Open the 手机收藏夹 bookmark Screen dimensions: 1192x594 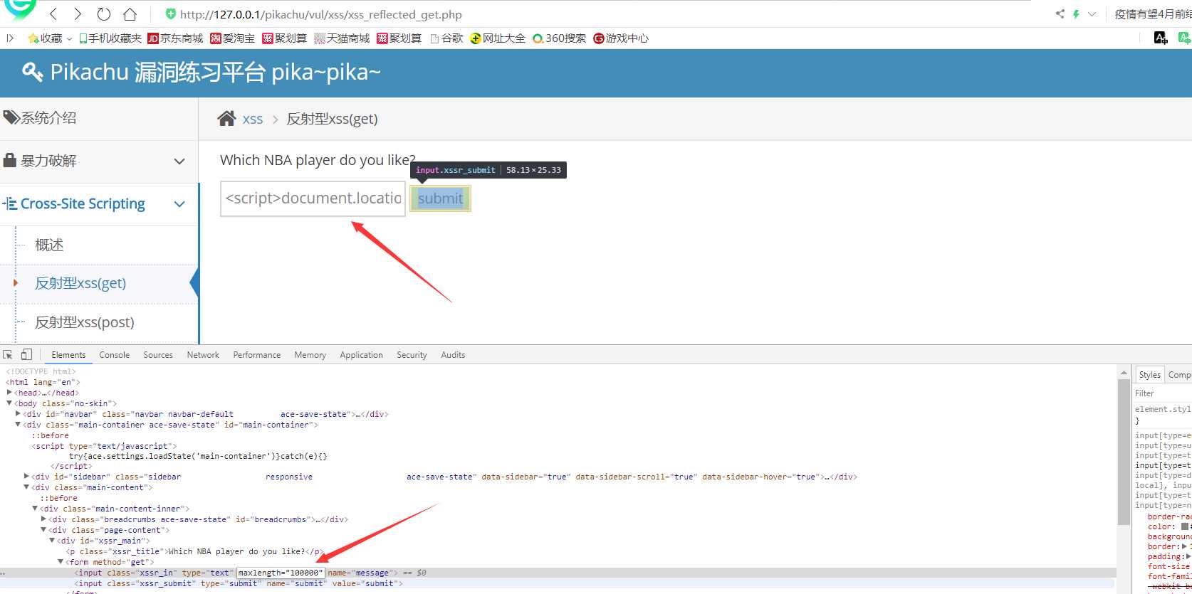[x=110, y=38]
